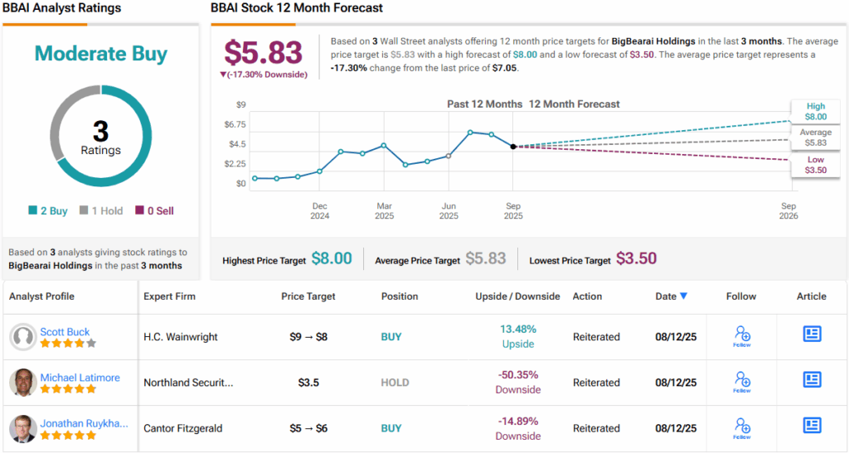Open Cantor Fitzgerald article icon
Viewport: 849px width, 453px height.
[812, 426]
